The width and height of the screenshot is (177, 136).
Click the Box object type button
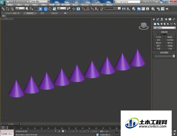(159, 37)
